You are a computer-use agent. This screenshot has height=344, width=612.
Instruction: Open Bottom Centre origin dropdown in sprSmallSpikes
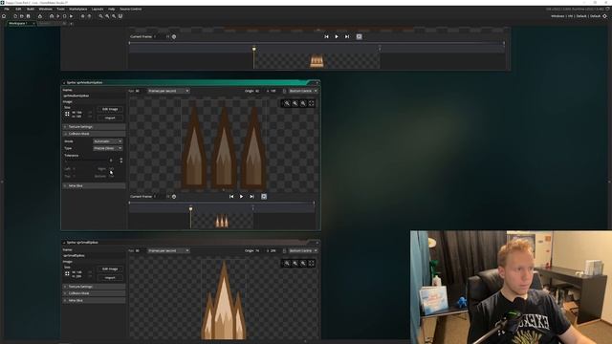coord(303,250)
